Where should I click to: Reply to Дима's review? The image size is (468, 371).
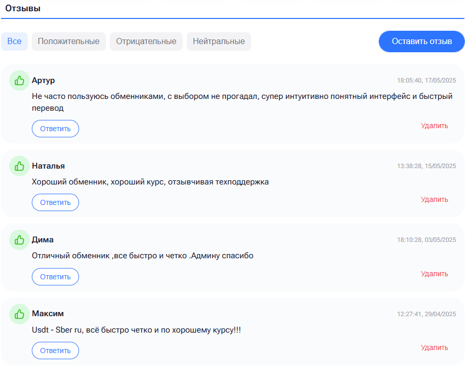pos(55,277)
